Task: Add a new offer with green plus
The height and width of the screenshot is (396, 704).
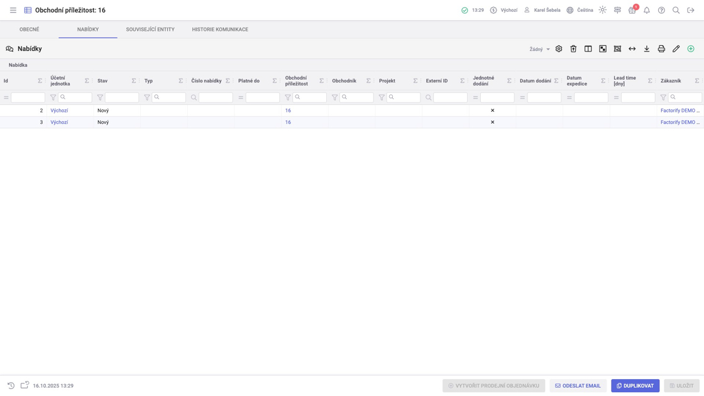Action: [691, 48]
